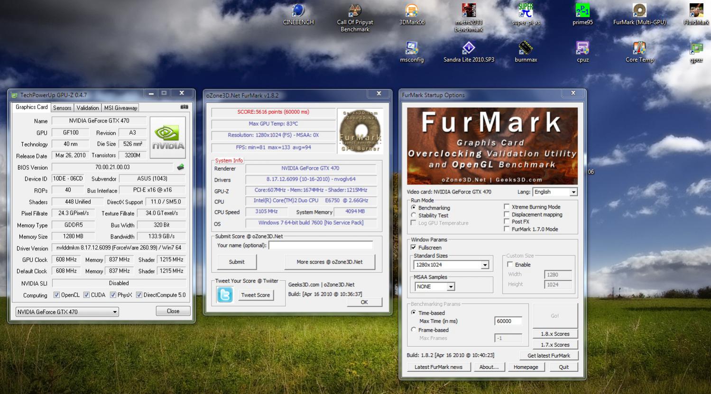Switch to the Graphics Card tab
Viewport: 711px width, 394px height.
pos(31,107)
